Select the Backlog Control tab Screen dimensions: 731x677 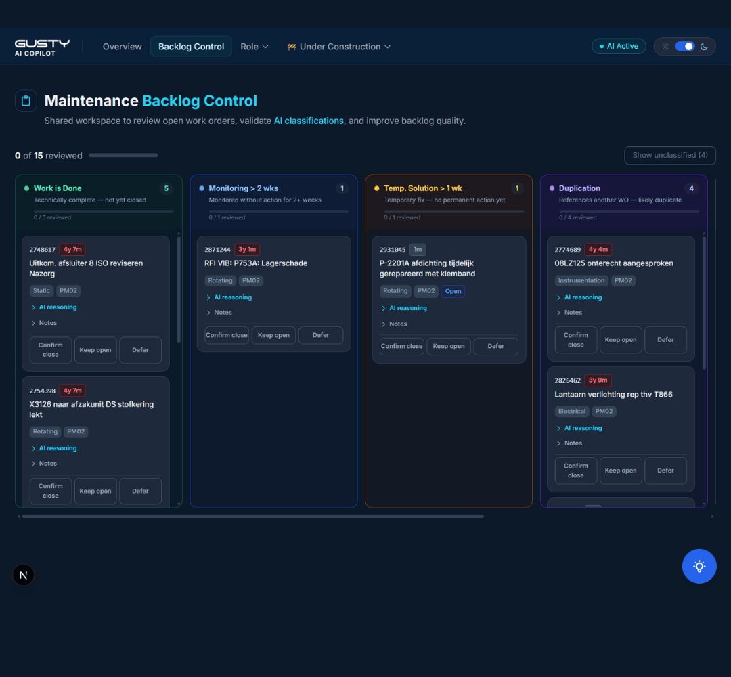click(191, 46)
